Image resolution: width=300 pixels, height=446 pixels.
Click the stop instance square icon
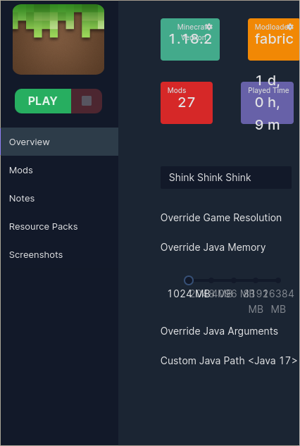point(87,101)
